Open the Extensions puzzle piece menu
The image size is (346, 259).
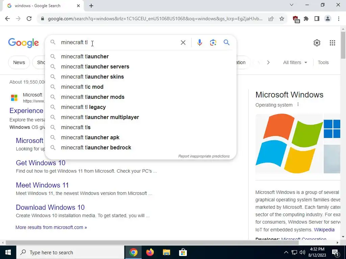click(306, 19)
